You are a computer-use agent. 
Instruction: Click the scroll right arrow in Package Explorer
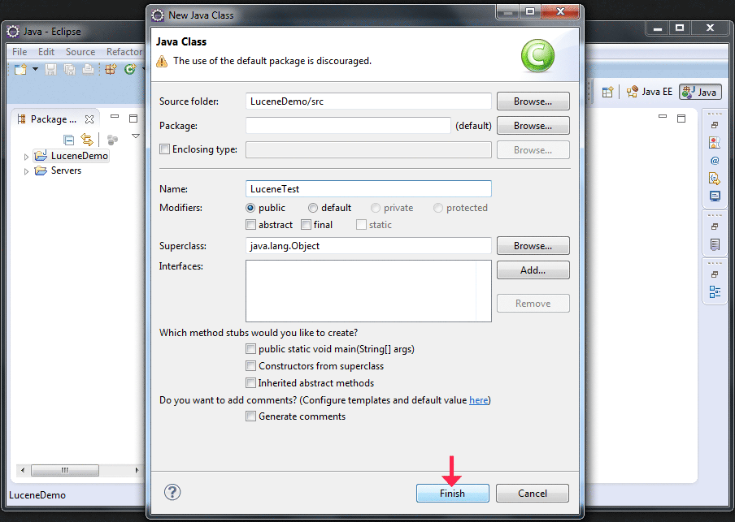coord(137,470)
